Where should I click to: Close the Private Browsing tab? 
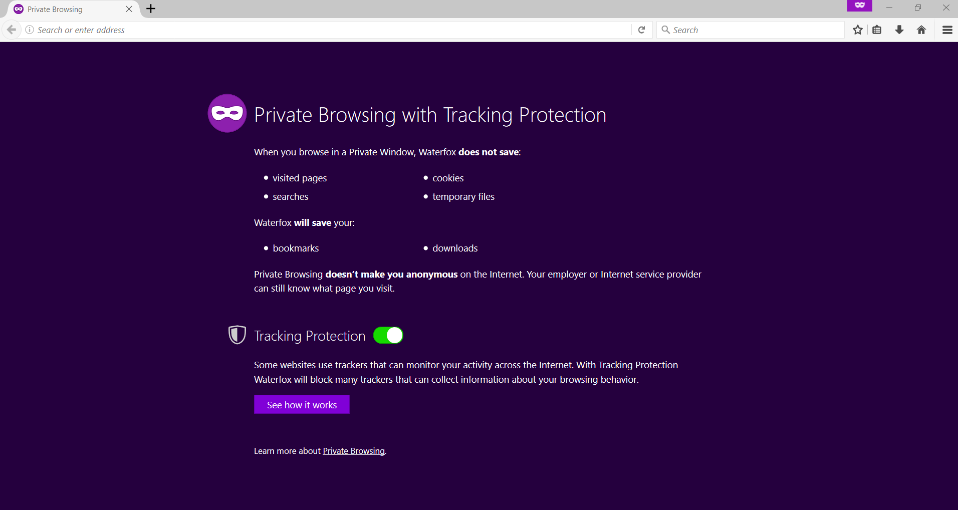point(129,9)
